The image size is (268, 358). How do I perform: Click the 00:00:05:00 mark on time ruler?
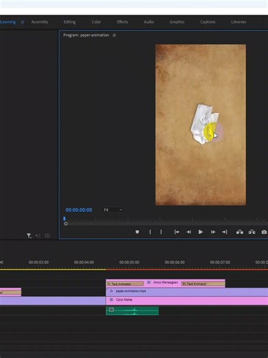(x=129, y=262)
